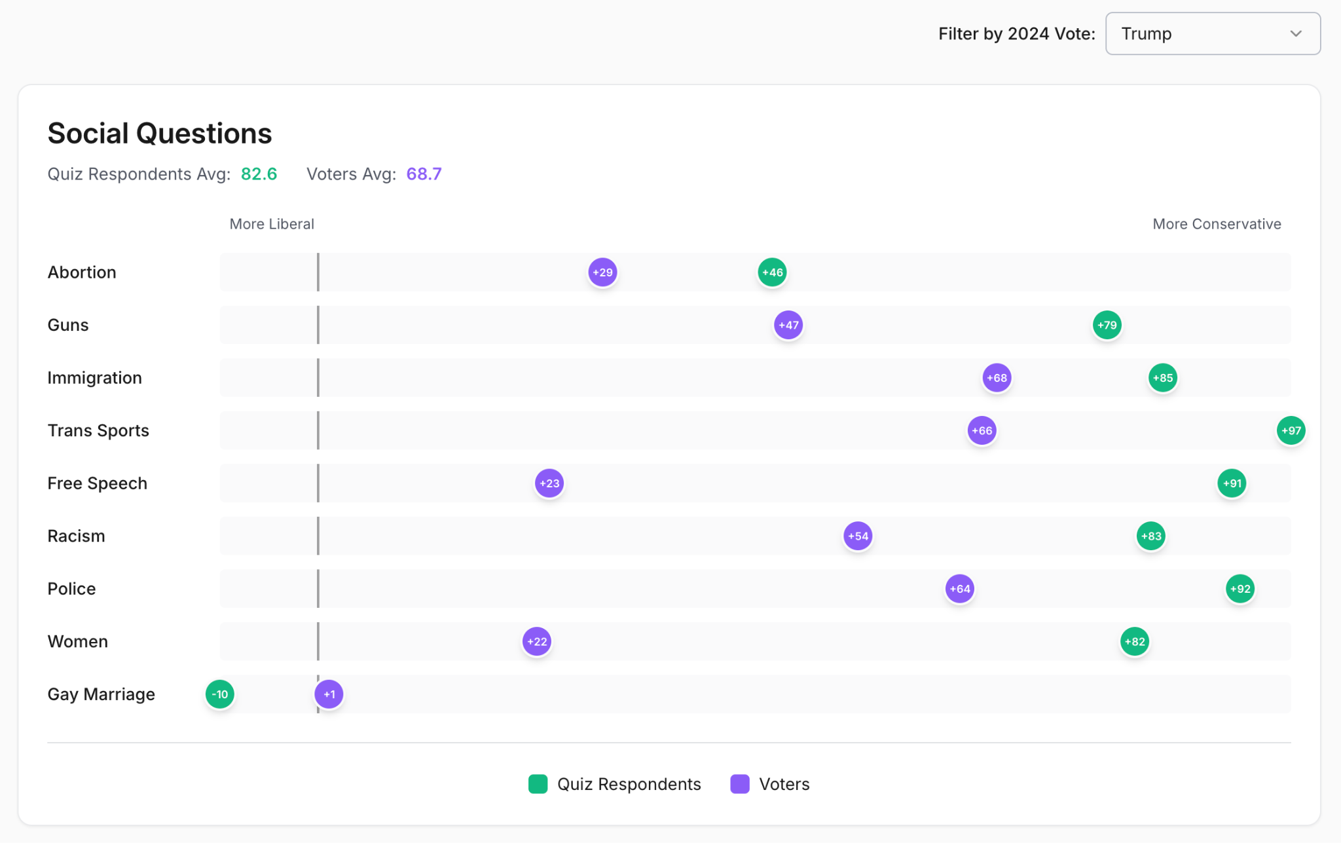Click the Free Speech voters +23 marker
The width and height of the screenshot is (1341, 843).
[549, 483]
